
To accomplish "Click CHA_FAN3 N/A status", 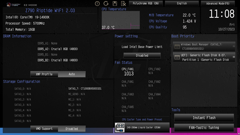I will click(x=127, y=96).
